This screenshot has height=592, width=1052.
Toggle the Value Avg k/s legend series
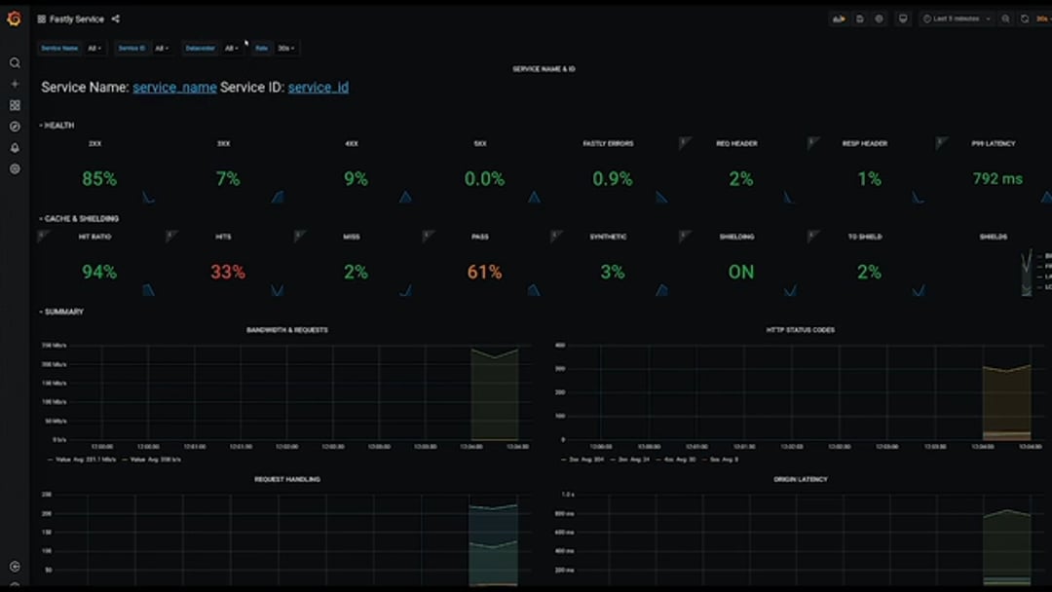(x=152, y=460)
